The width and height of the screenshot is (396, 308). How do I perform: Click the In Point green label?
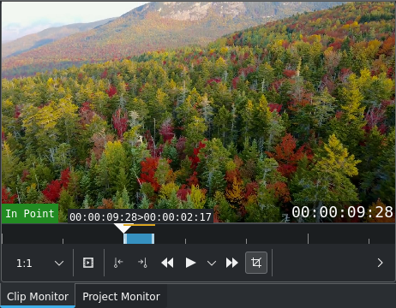30,213
